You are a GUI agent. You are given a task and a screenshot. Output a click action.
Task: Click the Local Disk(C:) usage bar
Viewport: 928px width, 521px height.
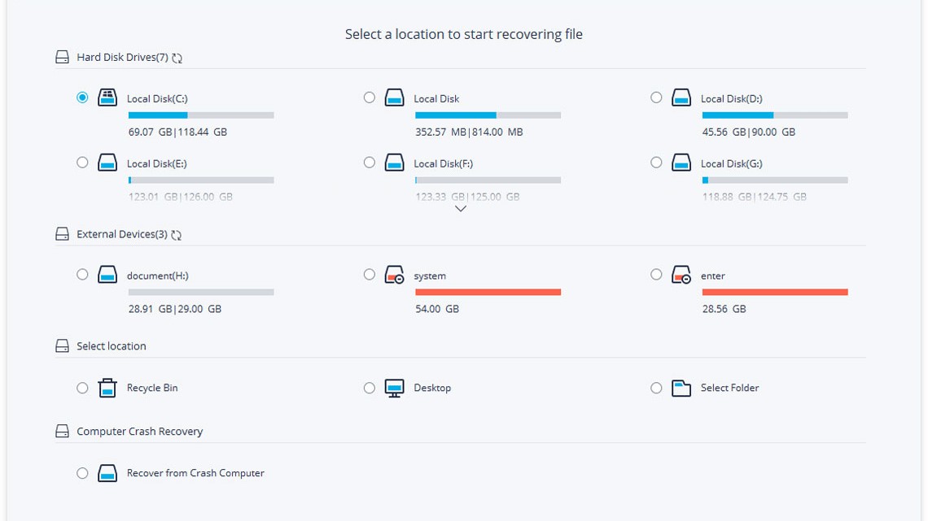point(201,115)
